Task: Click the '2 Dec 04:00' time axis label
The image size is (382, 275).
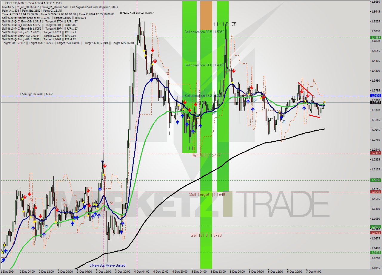Action: click(27, 272)
